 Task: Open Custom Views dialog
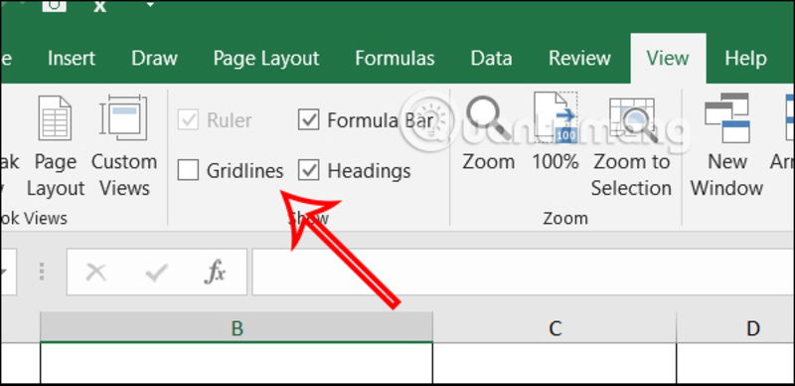(124, 146)
